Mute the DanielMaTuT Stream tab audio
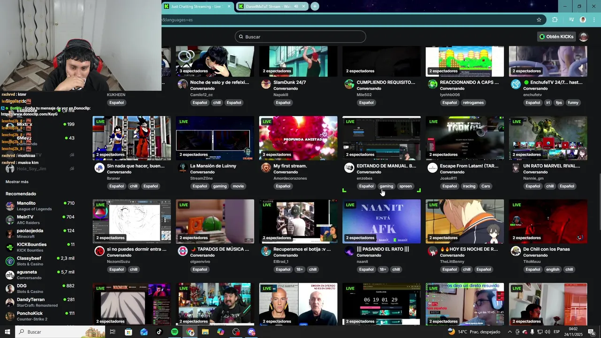This screenshot has width=601, height=338. (x=296, y=6)
